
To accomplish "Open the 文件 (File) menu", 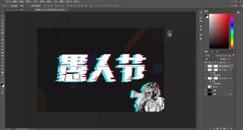I will point(8,1).
